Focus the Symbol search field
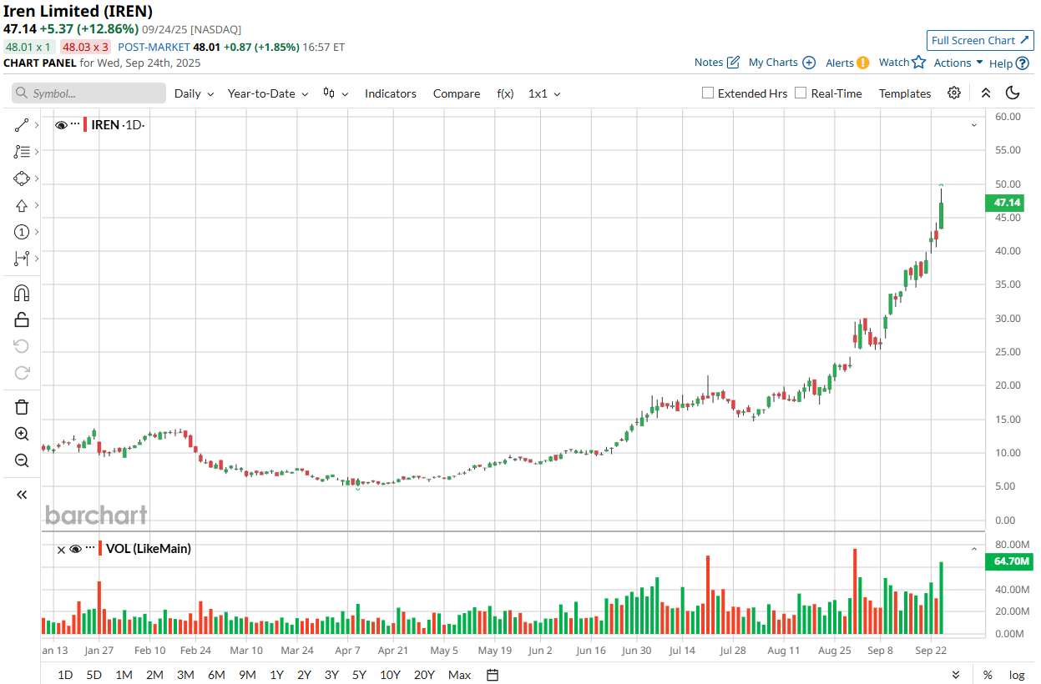1041x684 pixels. pos(88,93)
